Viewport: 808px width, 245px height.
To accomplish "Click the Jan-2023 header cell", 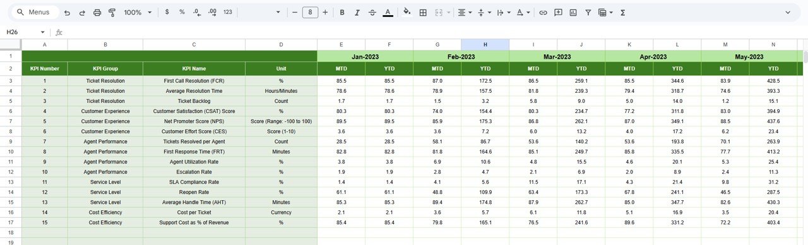I will click(365, 56).
